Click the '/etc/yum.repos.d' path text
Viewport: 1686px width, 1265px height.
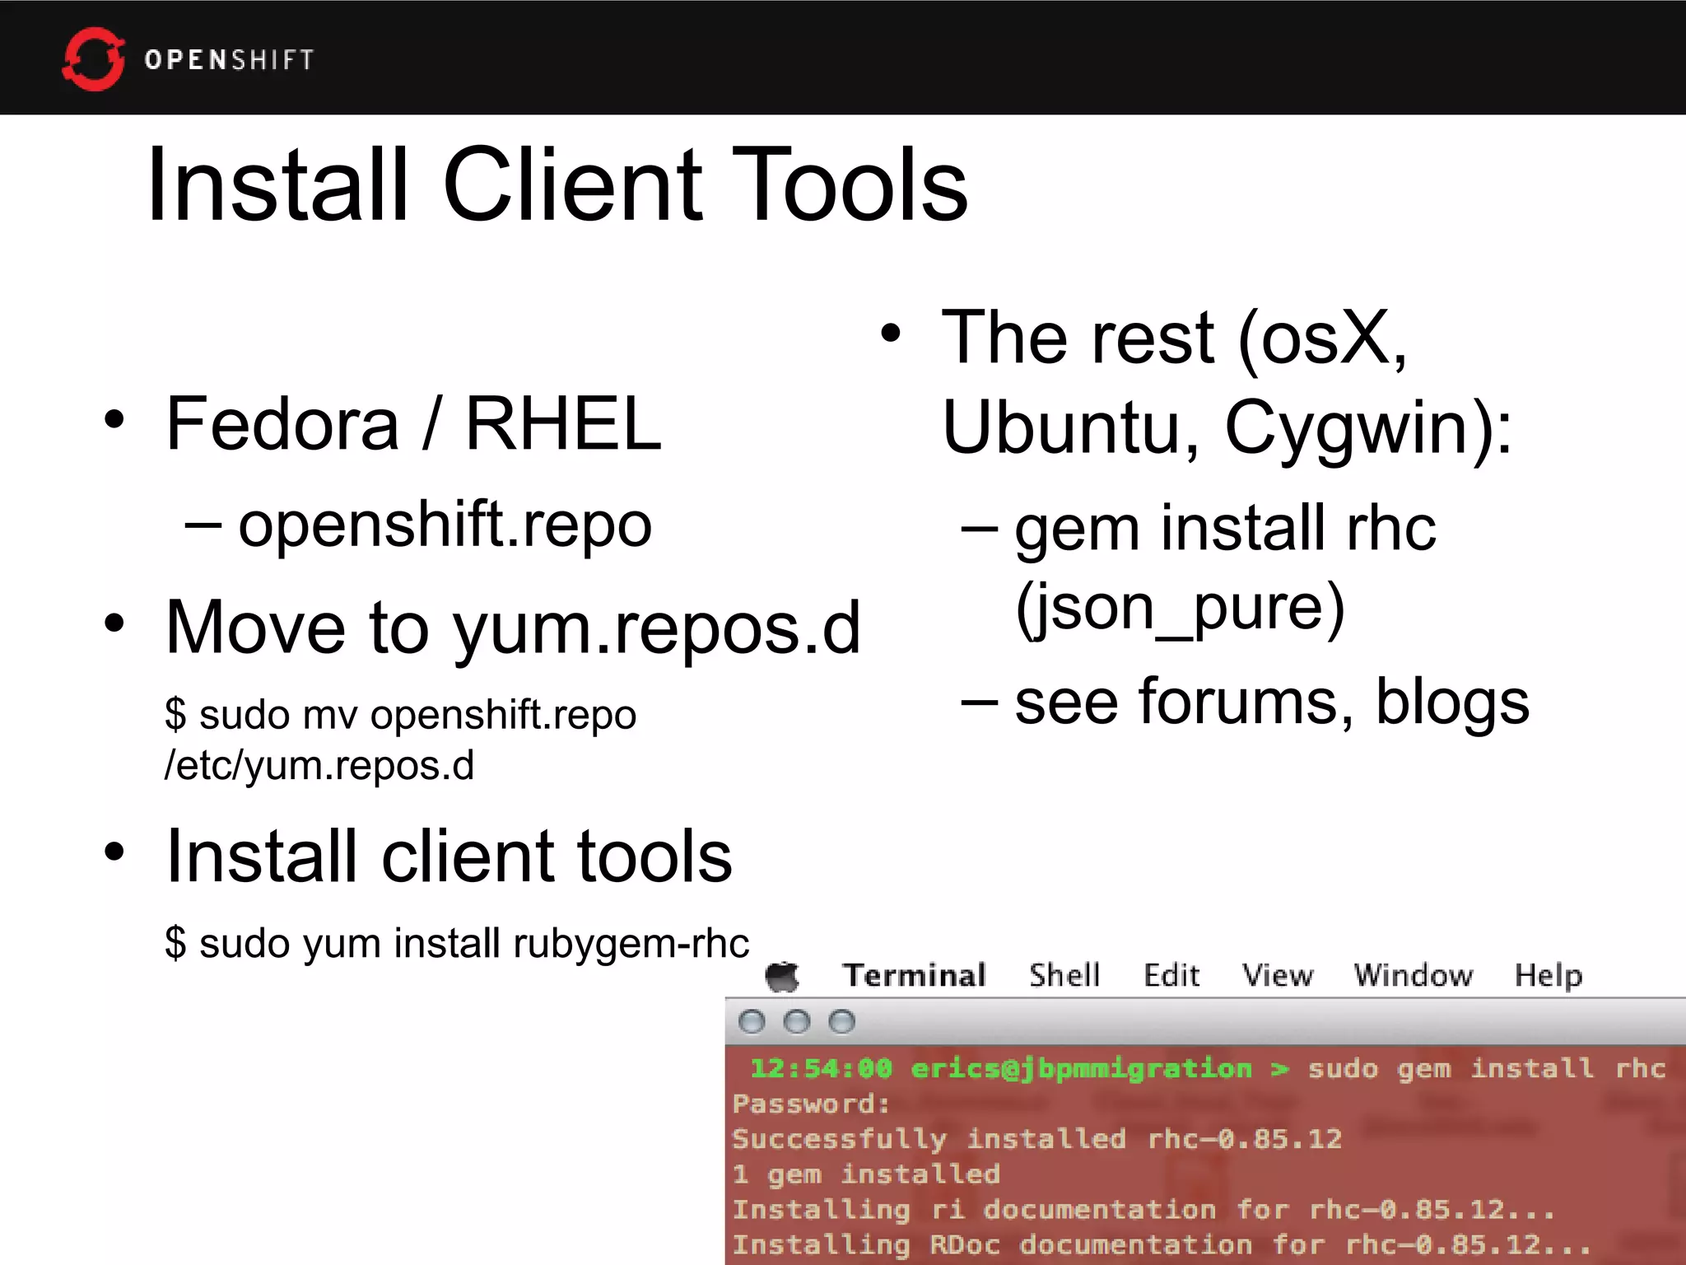pyautogui.click(x=319, y=765)
